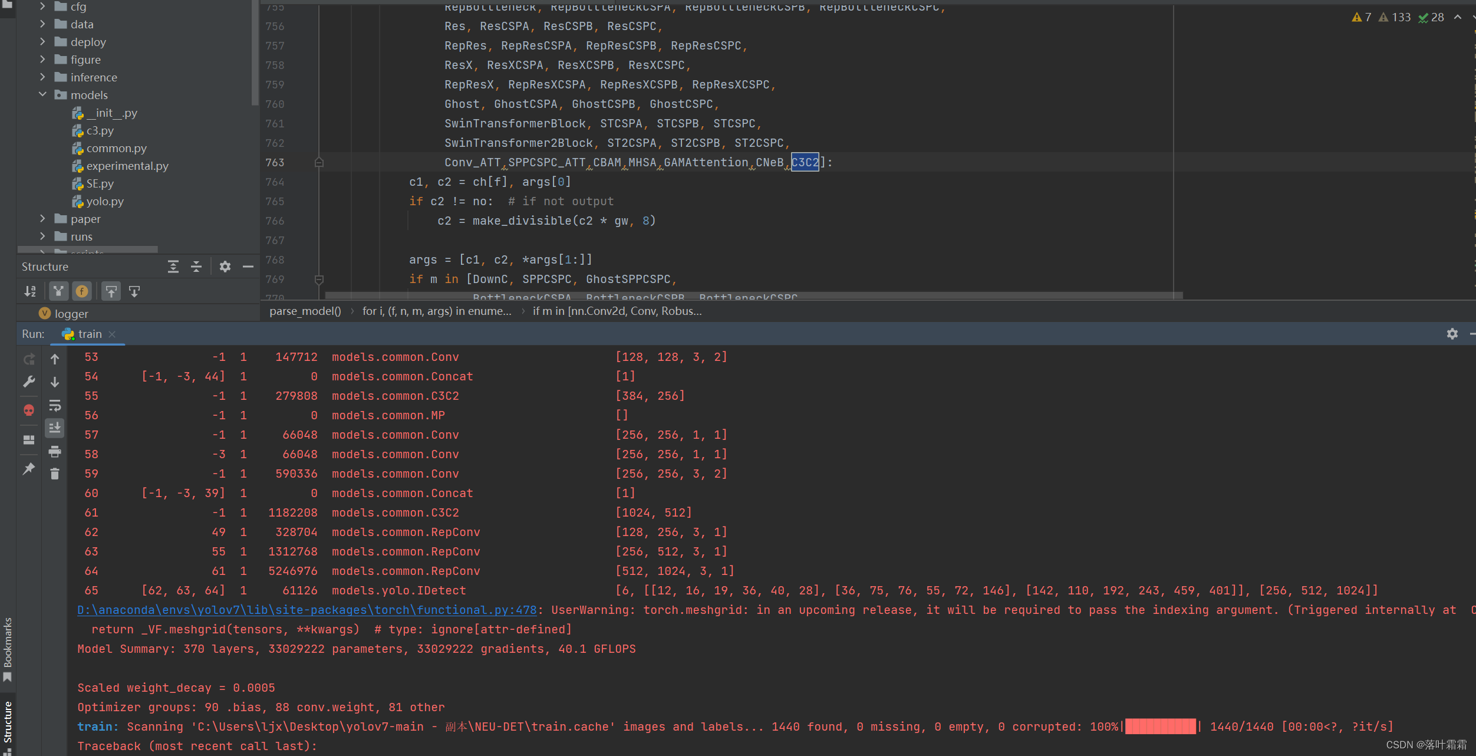This screenshot has width=1476, height=756.
Task: Select the train run tab
Action: coord(83,334)
